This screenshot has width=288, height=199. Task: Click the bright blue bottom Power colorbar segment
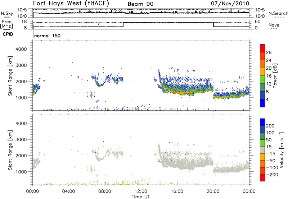coord(262,103)
